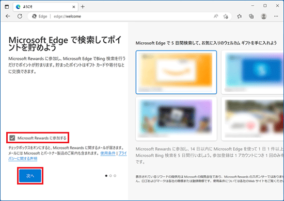Select the ようこそ tab

tap(45, 7)
